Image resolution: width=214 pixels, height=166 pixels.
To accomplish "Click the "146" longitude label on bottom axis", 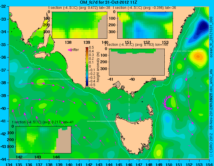I will tap(129, 164).
